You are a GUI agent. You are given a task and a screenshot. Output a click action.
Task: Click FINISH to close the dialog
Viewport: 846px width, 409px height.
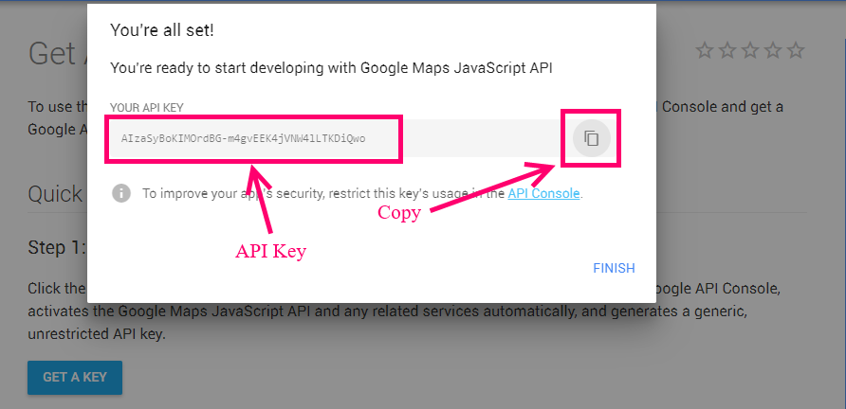pos(614,268)
